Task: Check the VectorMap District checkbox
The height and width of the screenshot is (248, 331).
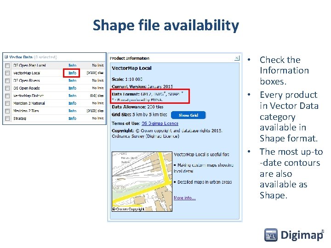Action: (7, 96)
